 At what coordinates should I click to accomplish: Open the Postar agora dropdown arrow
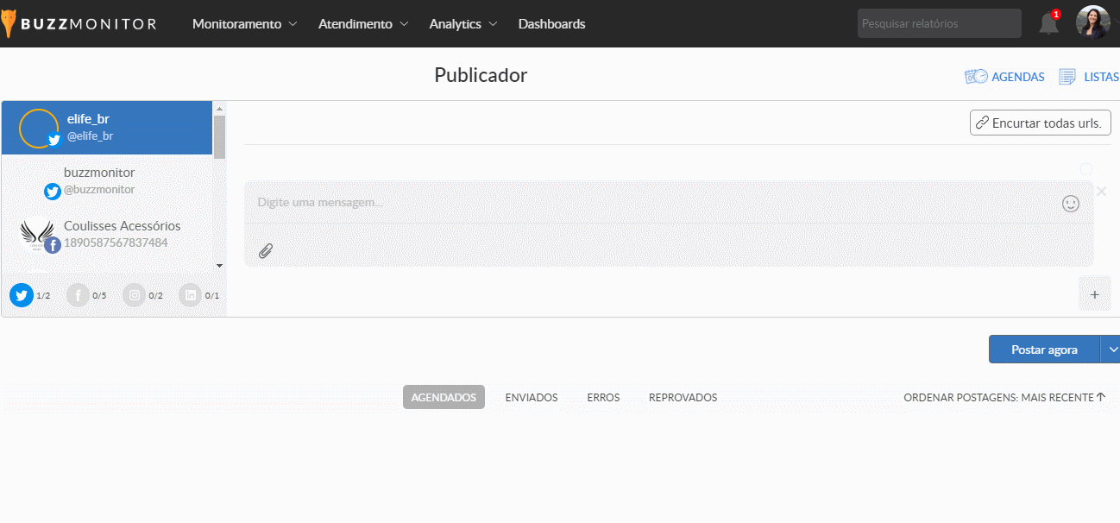(x=1112, y=350)
